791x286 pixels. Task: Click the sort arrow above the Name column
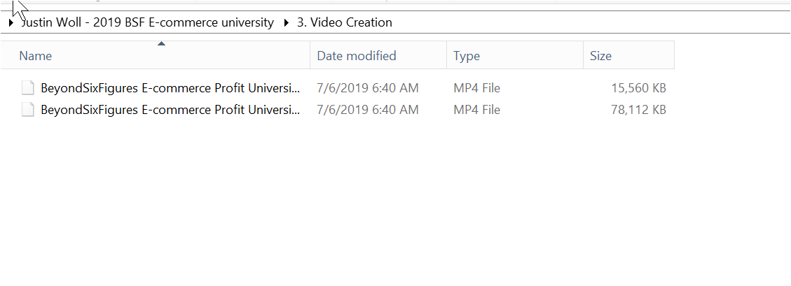(162, 44)
